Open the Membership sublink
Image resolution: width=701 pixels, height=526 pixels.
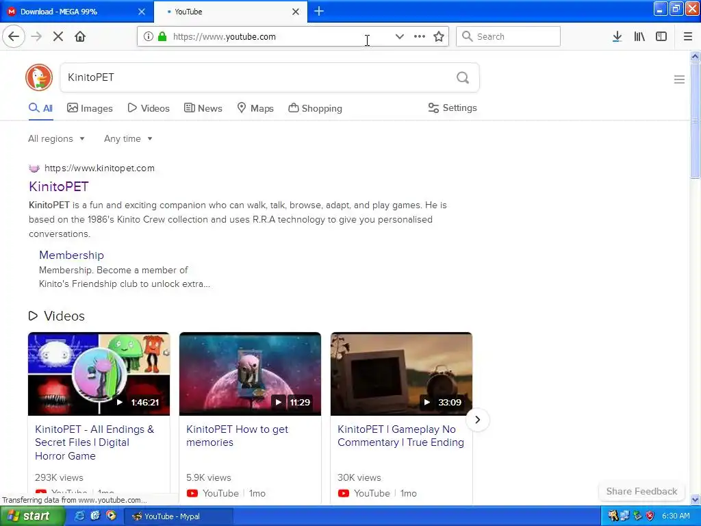[71, 255]
